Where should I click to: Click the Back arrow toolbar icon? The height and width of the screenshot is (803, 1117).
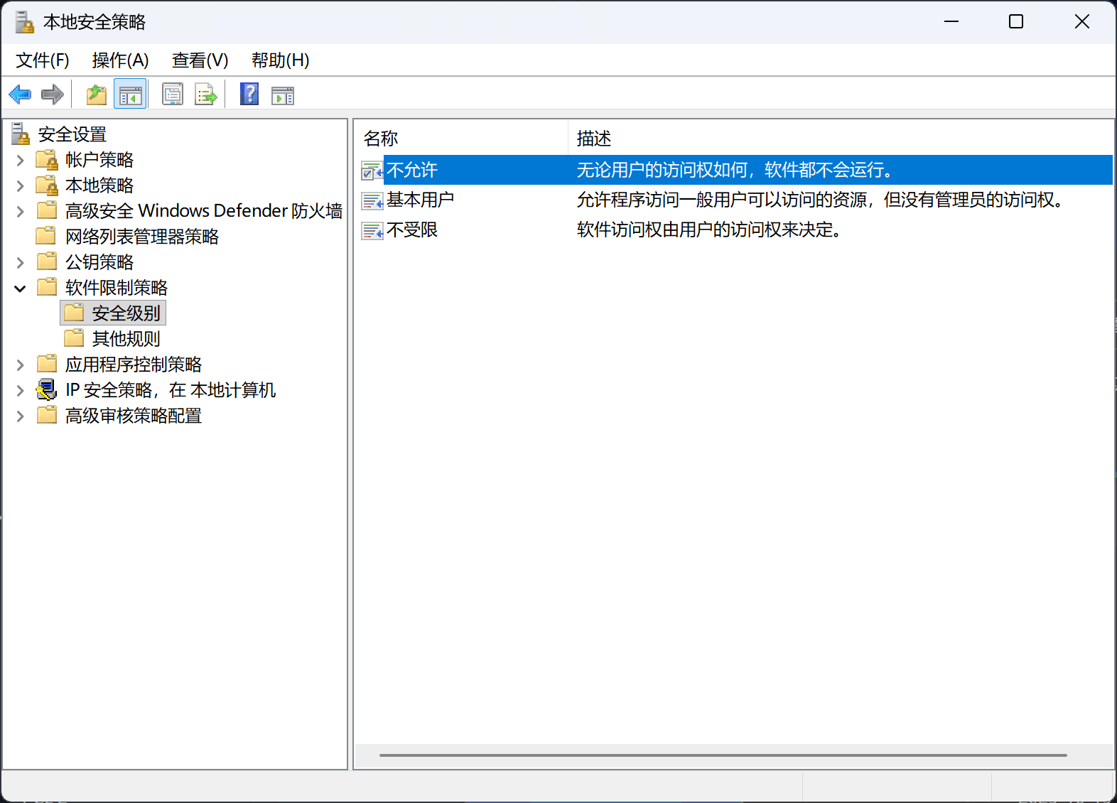(20, 95)
